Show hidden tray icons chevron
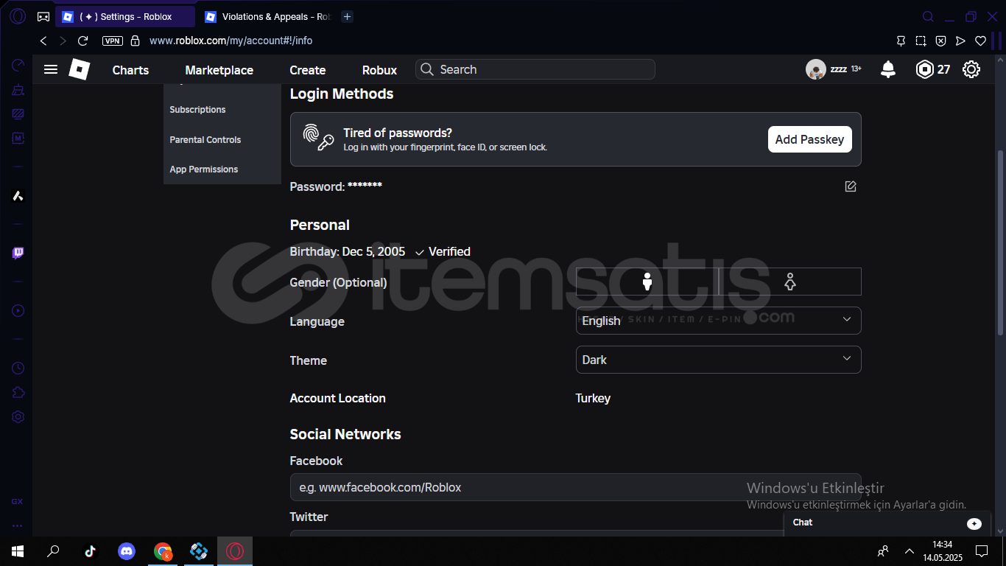 (910, 551)
